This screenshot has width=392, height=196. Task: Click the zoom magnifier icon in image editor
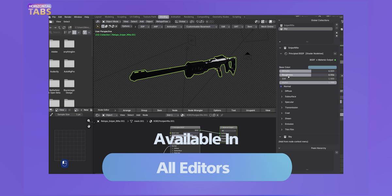89,121
